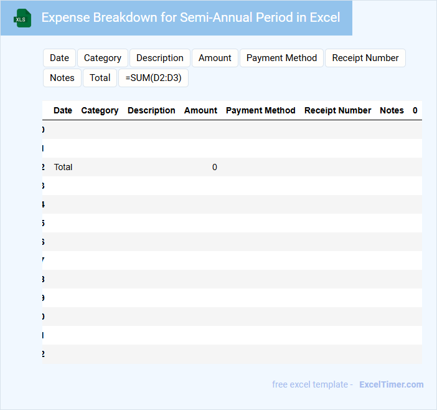Click the Payment Method column header
This screenshot has width=437, height=410.
260,110
